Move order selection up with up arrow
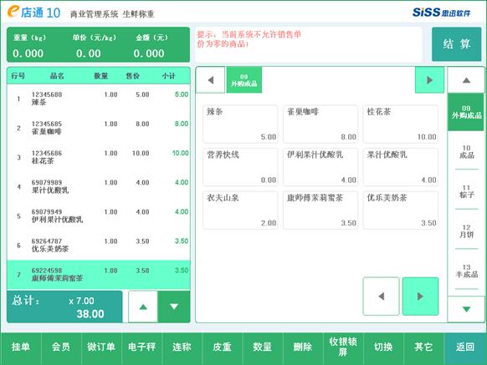The image size is (487, 365). (143, 307)
